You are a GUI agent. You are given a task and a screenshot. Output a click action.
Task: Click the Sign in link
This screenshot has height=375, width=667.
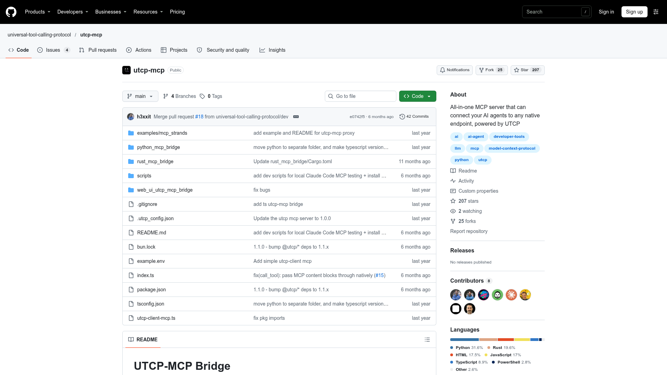(606, 12)
